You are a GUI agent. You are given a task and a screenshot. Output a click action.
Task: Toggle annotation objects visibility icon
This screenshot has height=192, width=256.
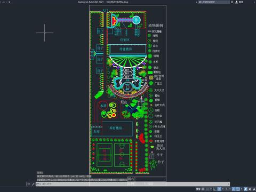click(246, 189)
